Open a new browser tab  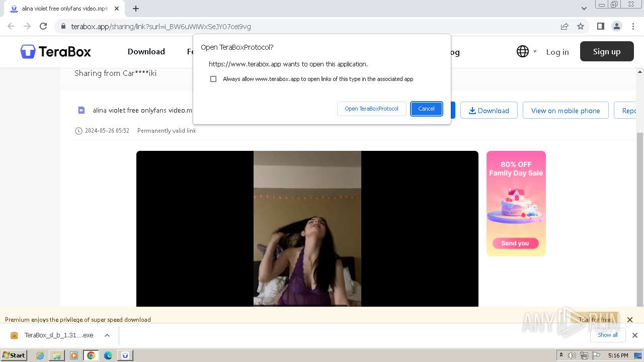tap(136, 9)
